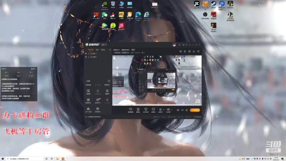Click the bell icon above the preview

click(x=194, y=51)
